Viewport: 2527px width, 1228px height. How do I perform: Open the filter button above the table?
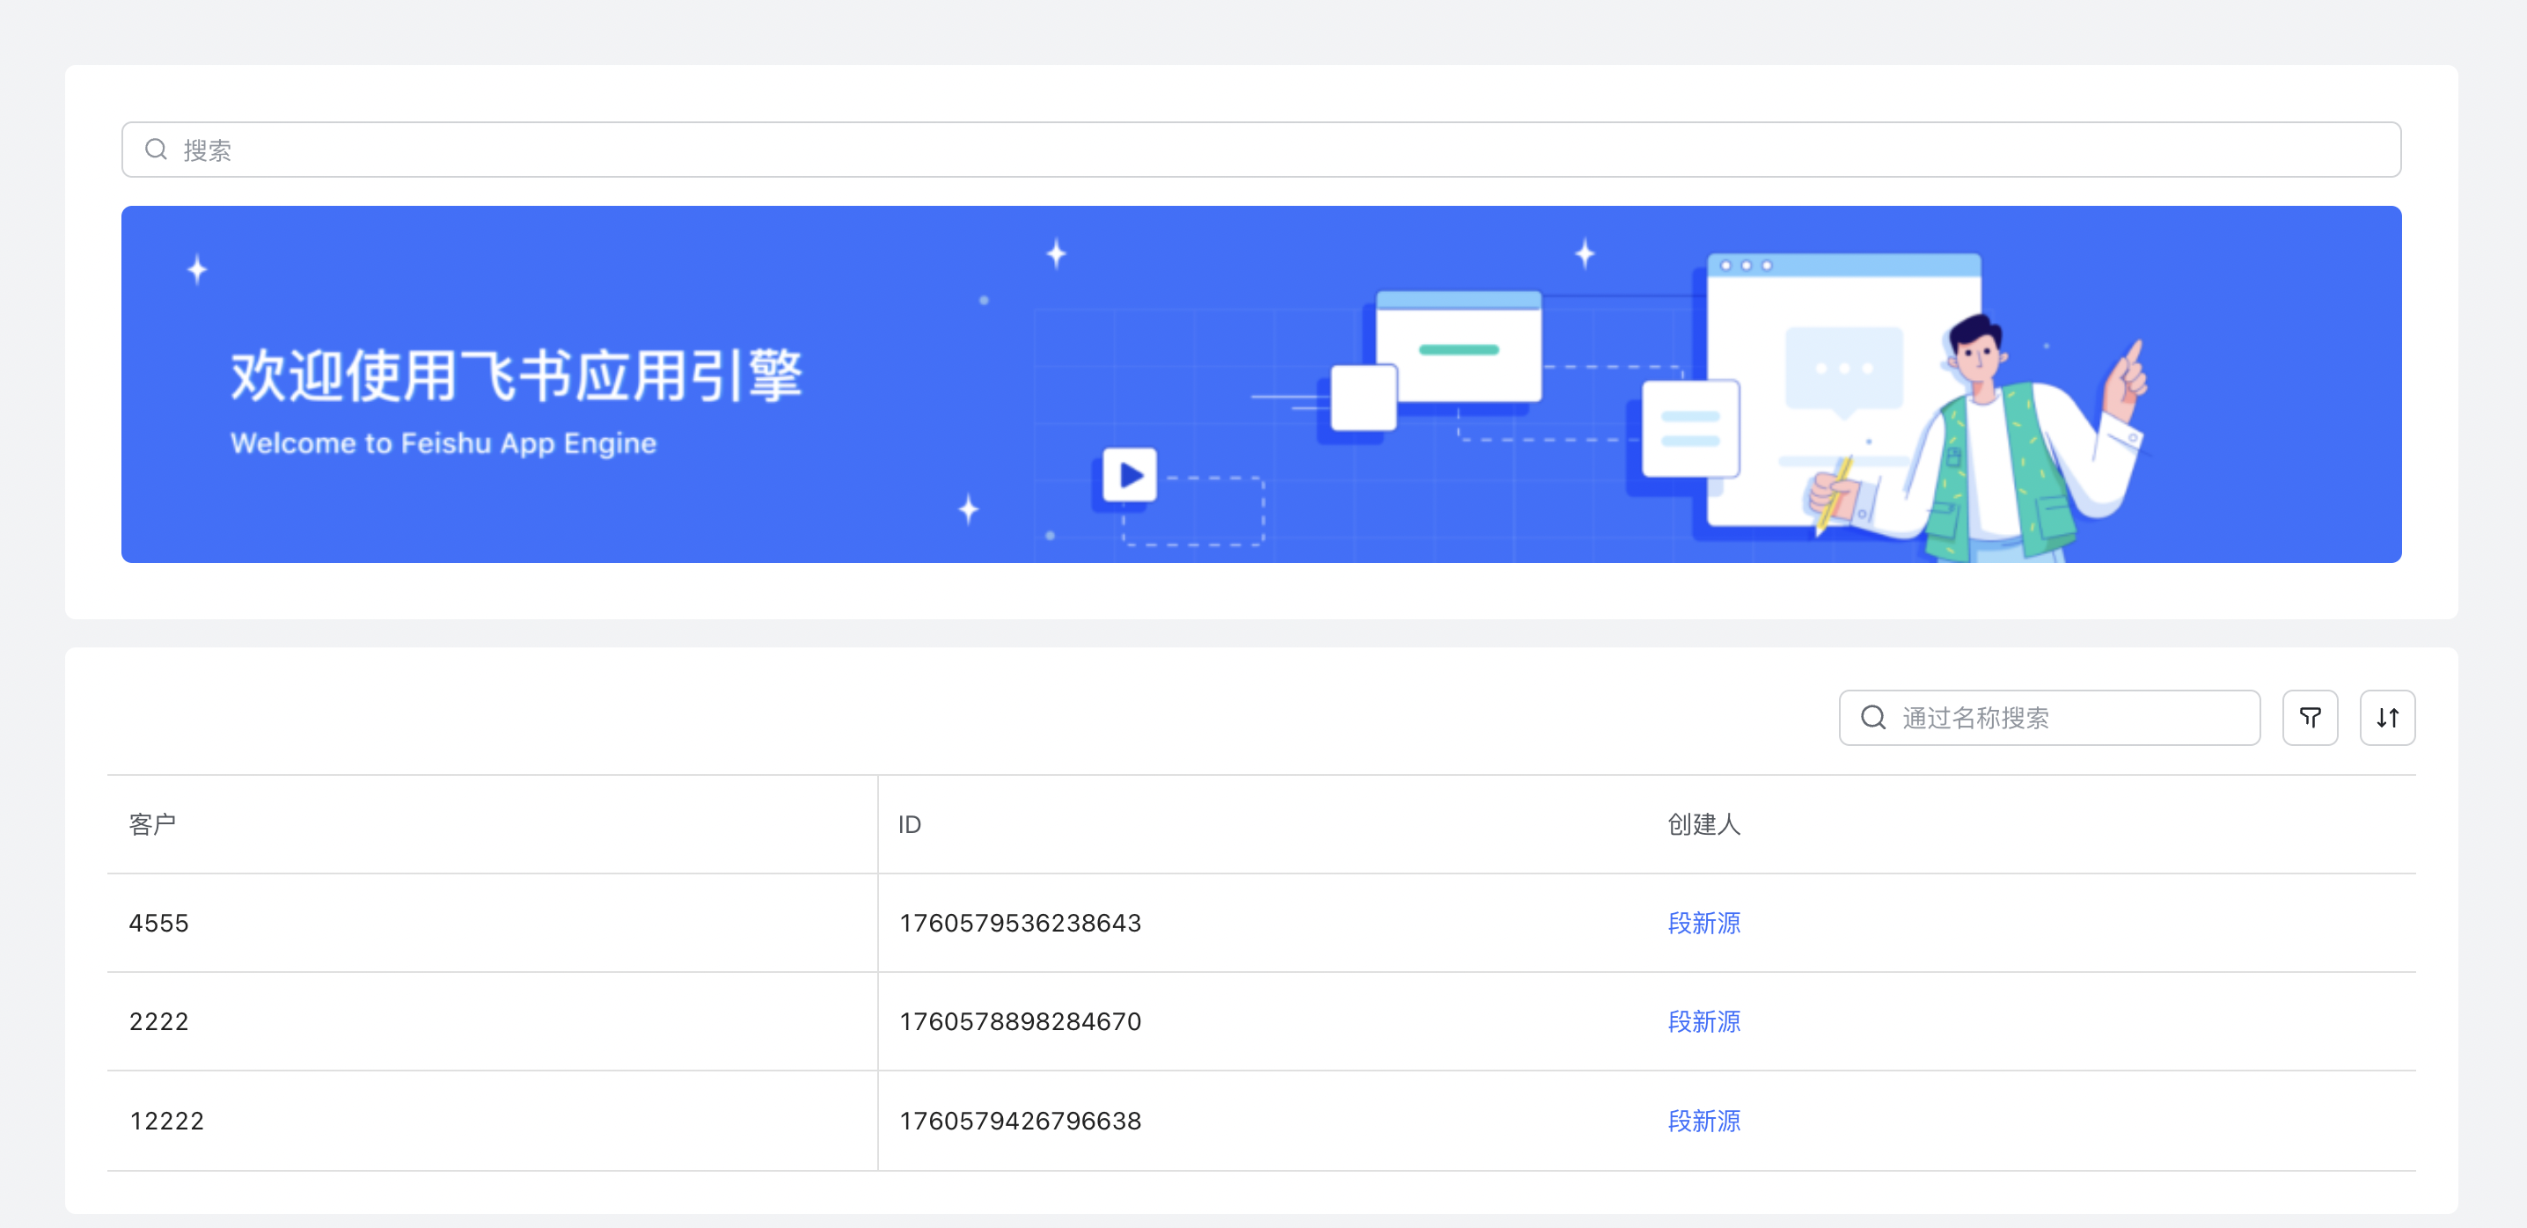point(2309,718)
